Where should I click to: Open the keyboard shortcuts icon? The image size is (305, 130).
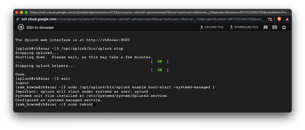[x=275, y=27]
